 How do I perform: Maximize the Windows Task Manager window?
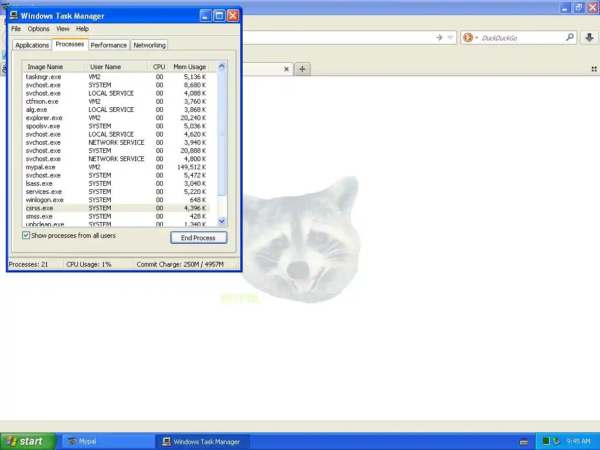[x=219, y=16]
